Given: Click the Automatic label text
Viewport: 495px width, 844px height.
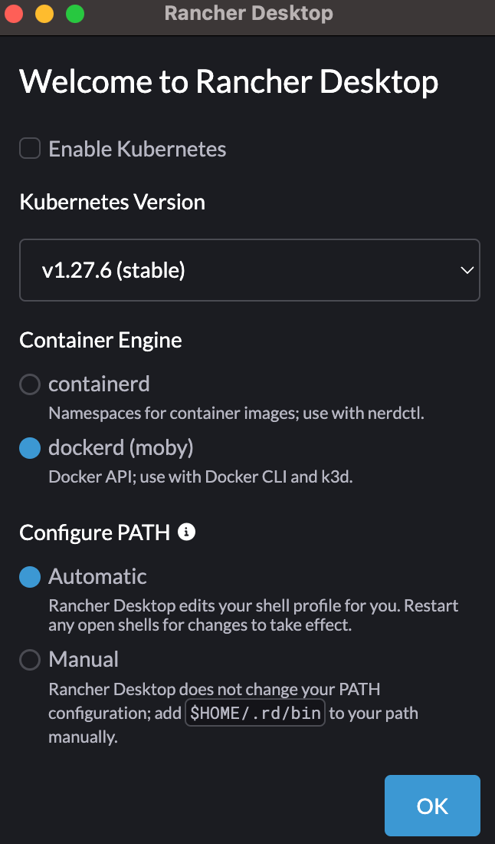Looking at the screenshot, I should tap(97, 576).
